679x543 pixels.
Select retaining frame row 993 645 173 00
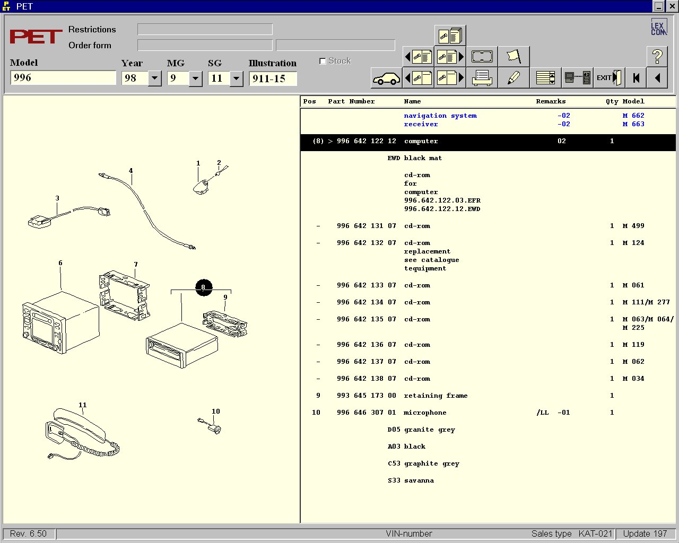(488, 396)
